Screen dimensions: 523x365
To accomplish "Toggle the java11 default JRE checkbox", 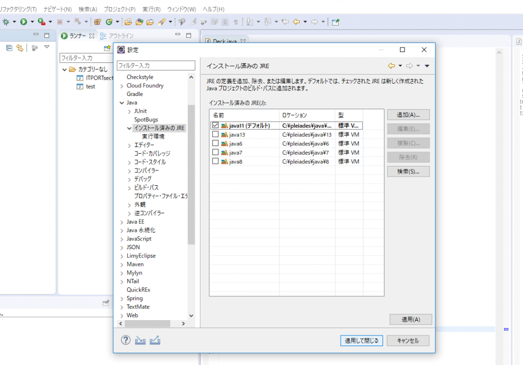I will [x=216, y=125].
